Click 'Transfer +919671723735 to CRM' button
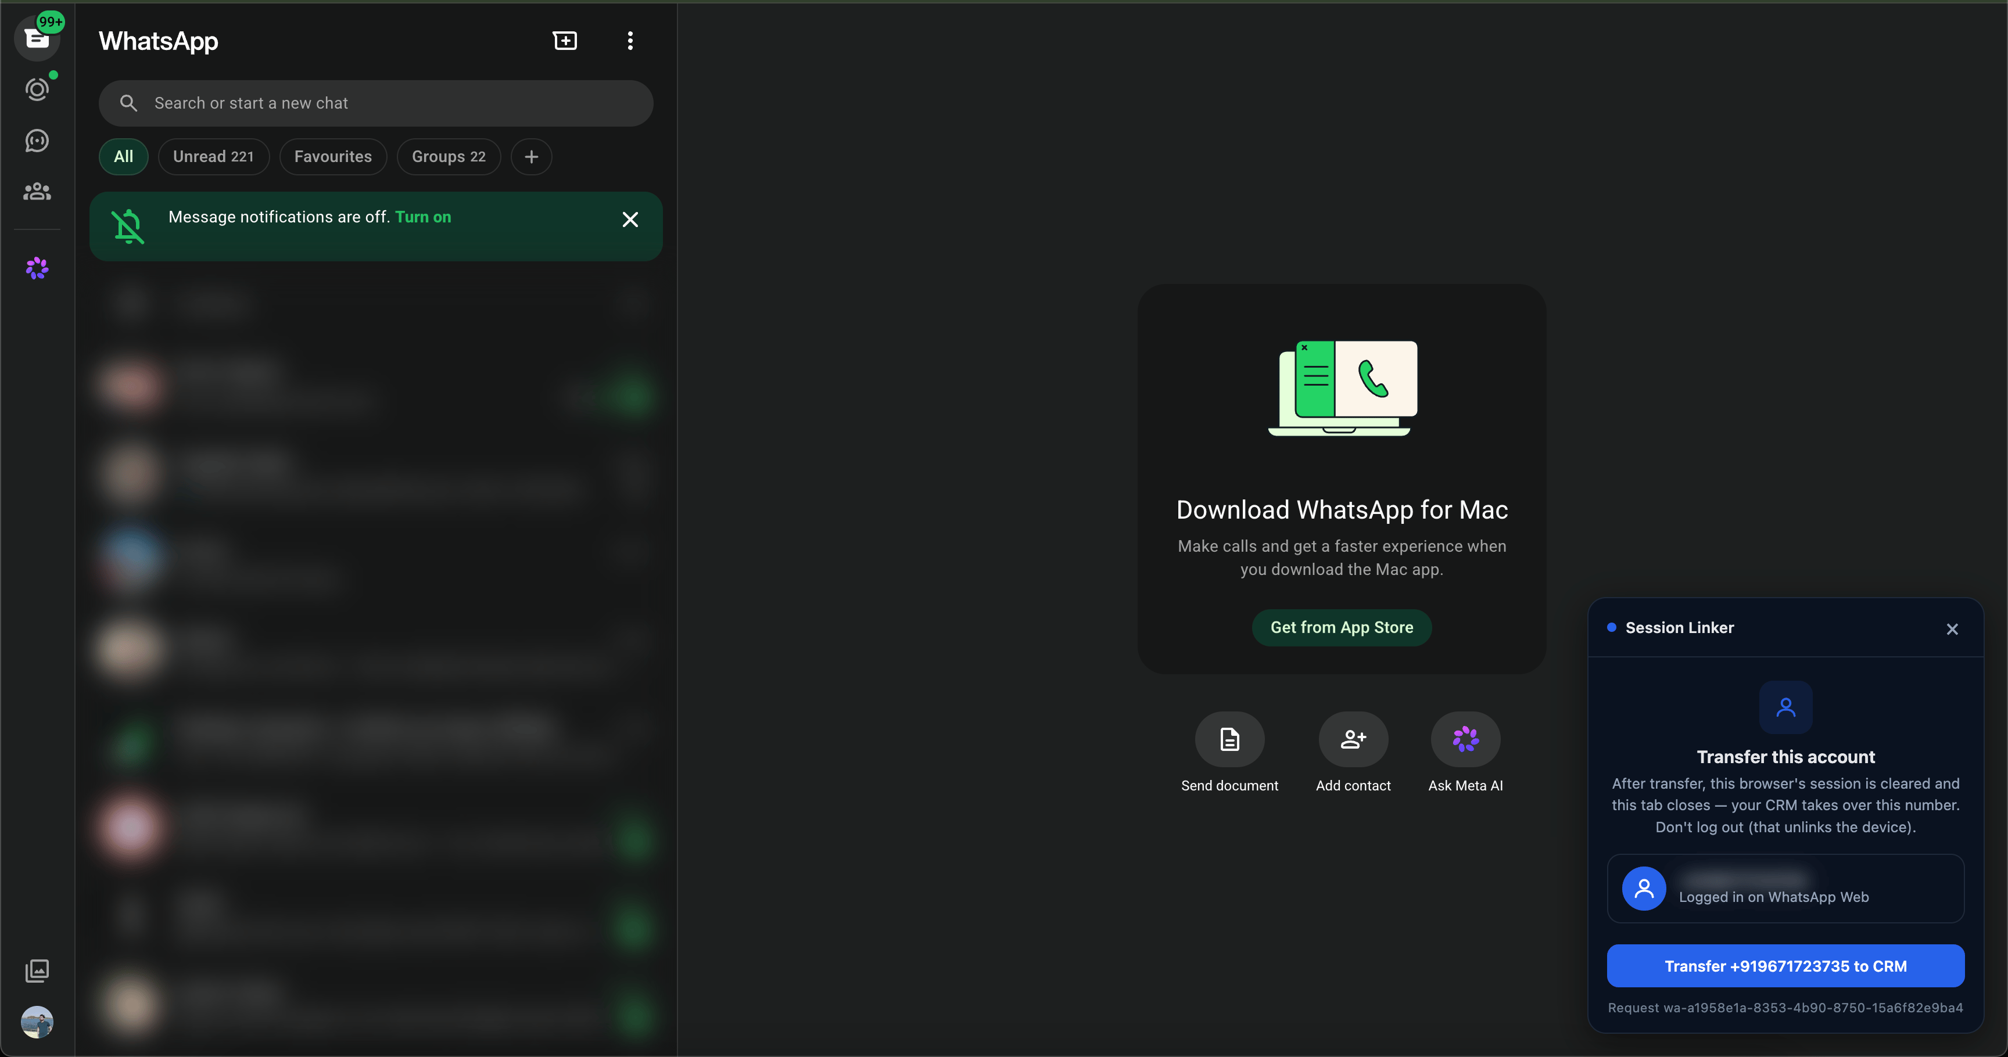Viewport: 2008px width, 1057px height. click(x=1786, y=966)
